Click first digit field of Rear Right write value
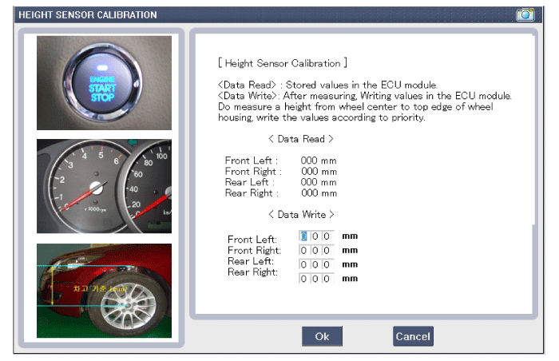559x361 pixels. (x=304, y=278)
